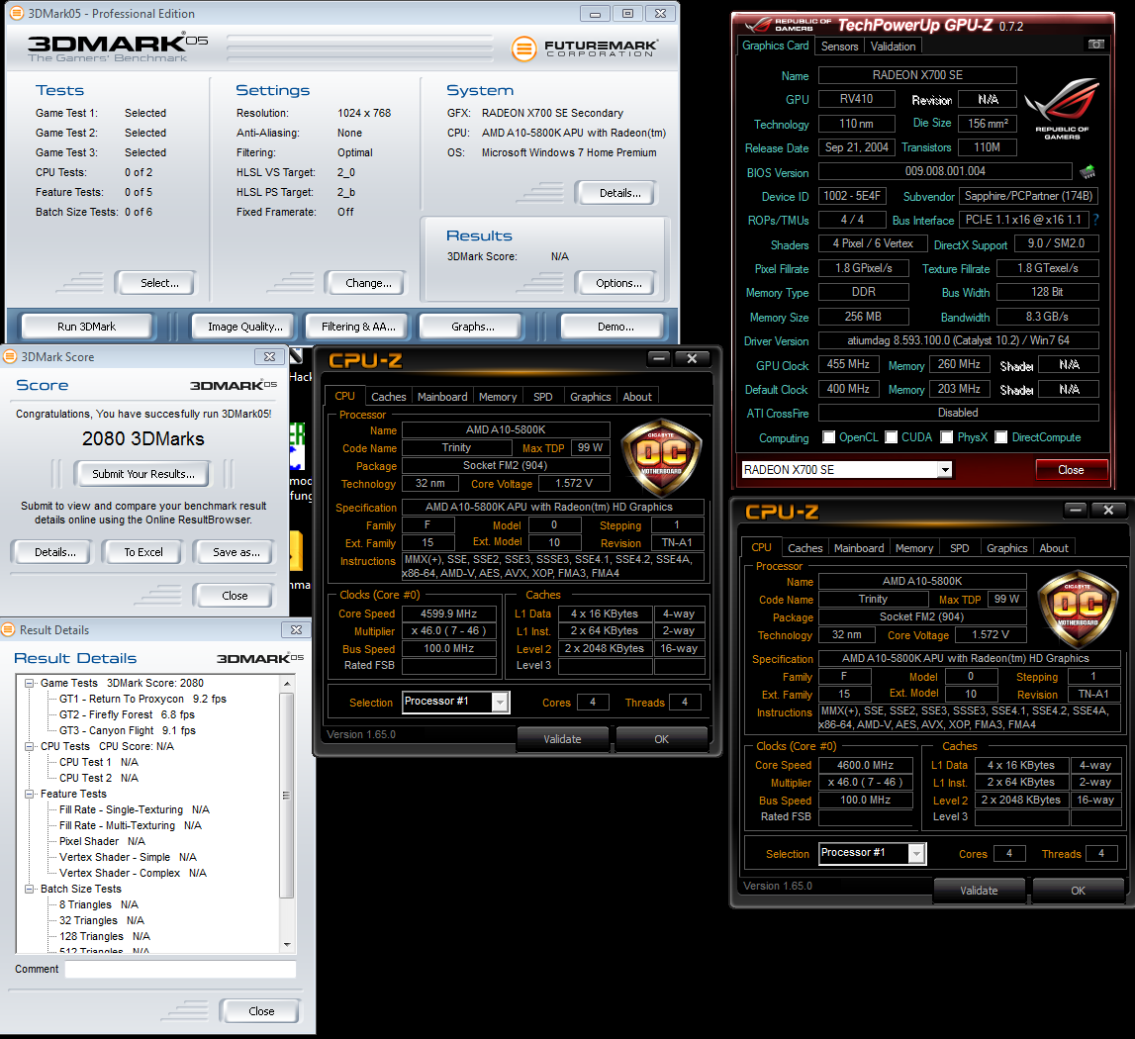Click Submit Your Results button

142,474
